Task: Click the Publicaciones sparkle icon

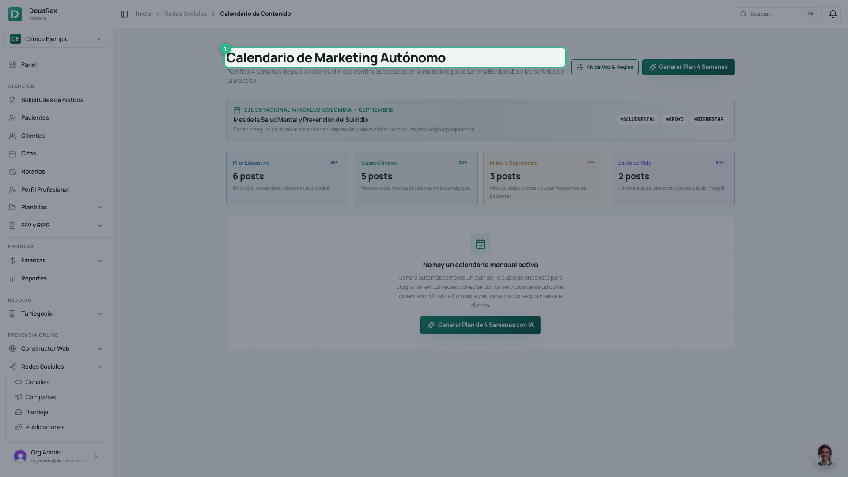Action: point(19,427)
